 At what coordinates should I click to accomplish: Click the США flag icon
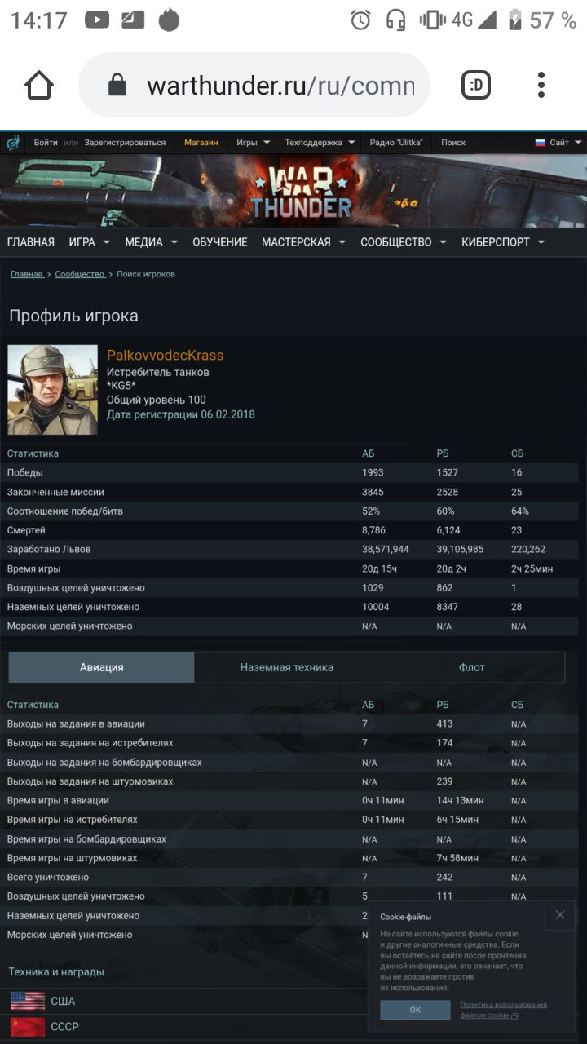28,1001
